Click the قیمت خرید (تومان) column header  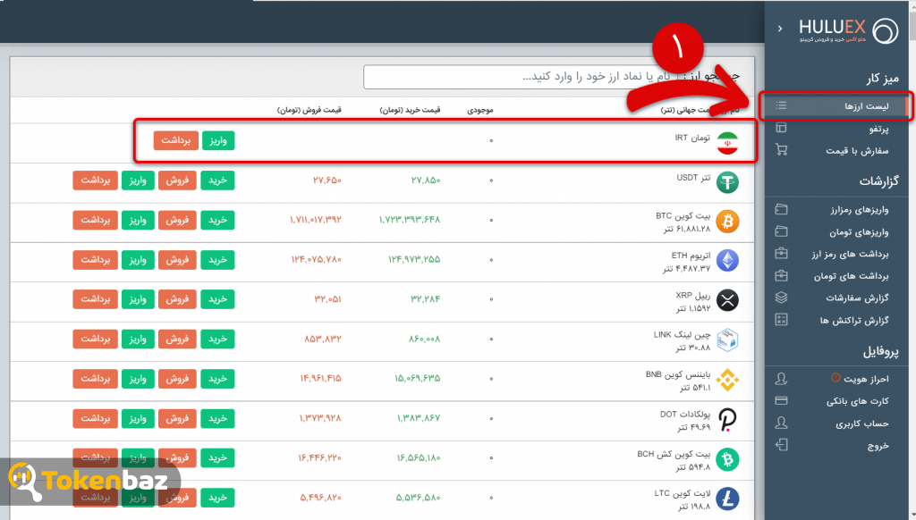410,110
